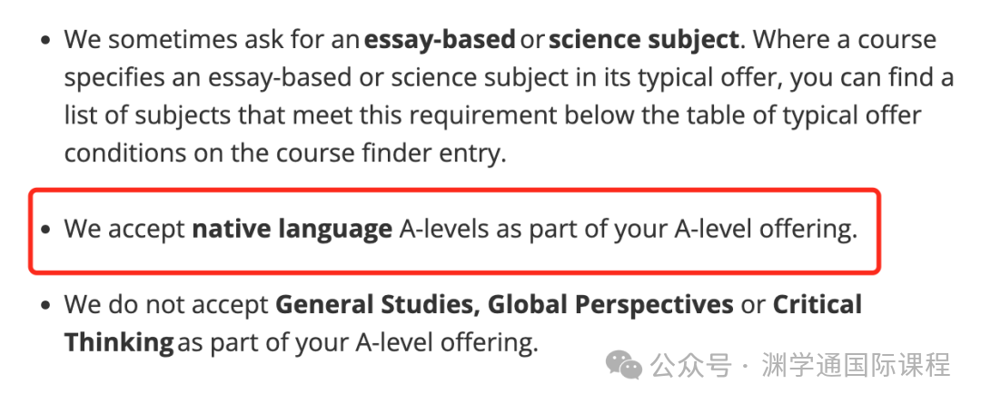Click "We do not accept" text
The image size is (981, 404).
pyautogui.click(x=165, y=305)
